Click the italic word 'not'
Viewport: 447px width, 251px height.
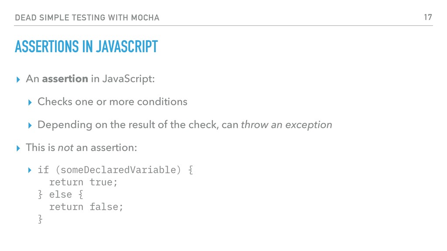[65, 147]
